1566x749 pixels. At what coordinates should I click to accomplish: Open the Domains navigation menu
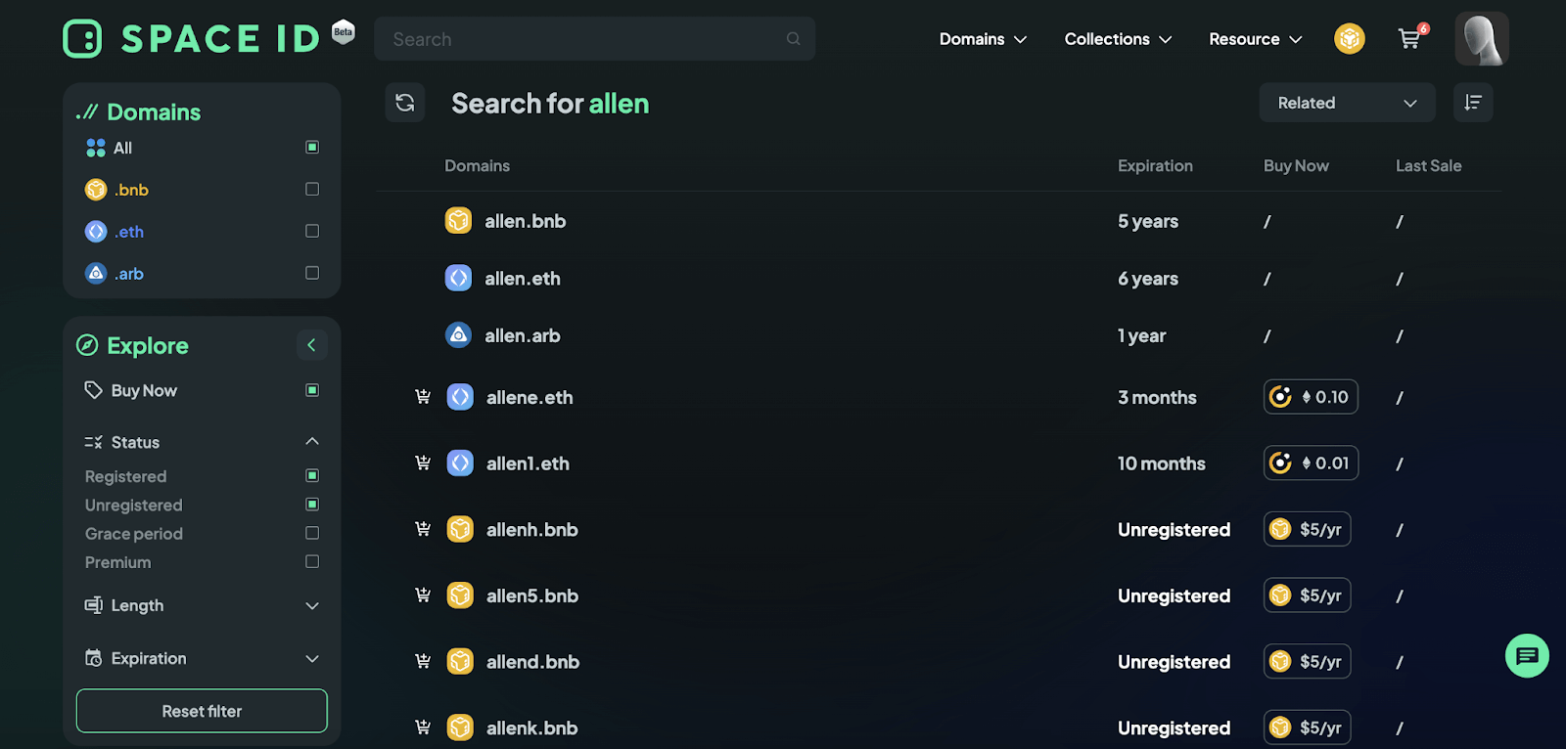pyautogui.click(x=983, y=39)
